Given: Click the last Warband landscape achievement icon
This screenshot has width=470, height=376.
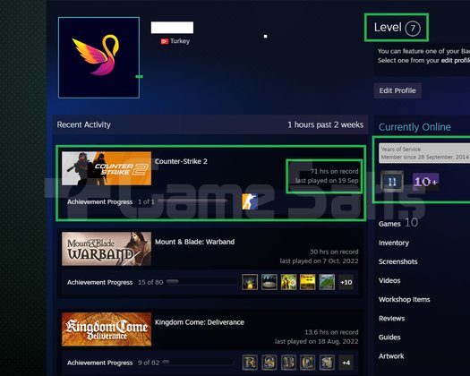Looking at the screenshot, I should (327, 282).
